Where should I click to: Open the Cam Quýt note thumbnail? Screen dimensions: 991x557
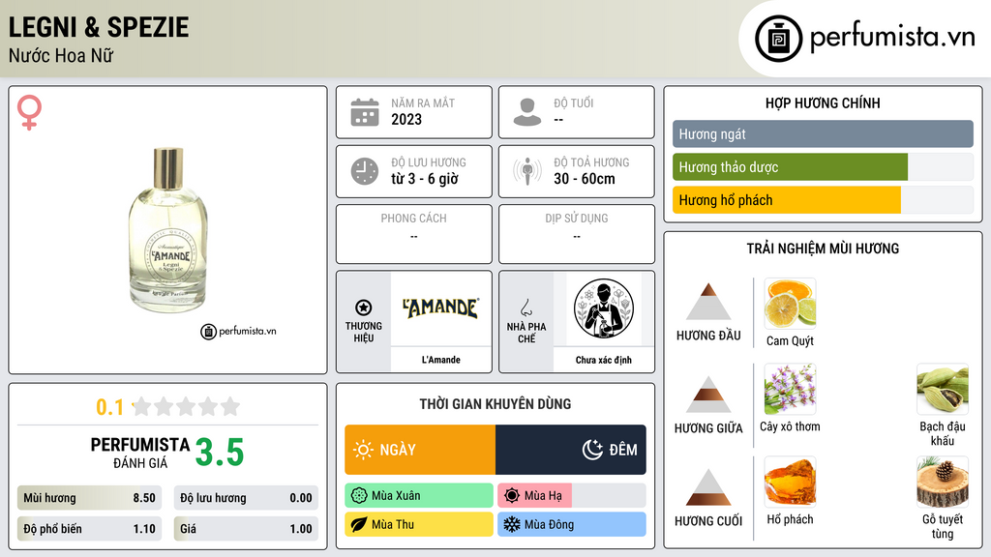coord(790,304)
